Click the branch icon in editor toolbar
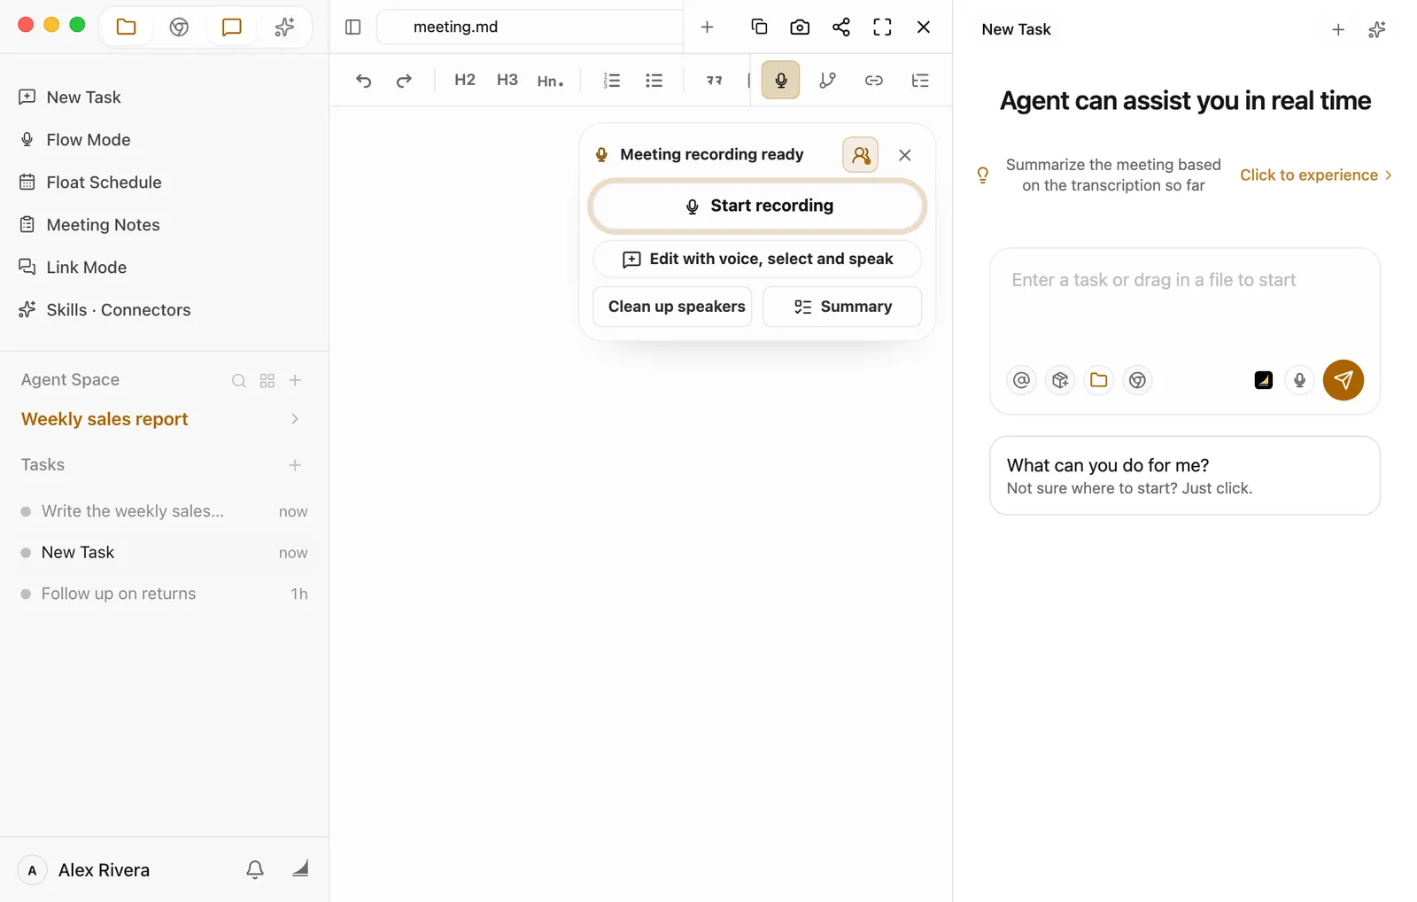The height and width of the screenshot is (902, 1417). (827, 81)
